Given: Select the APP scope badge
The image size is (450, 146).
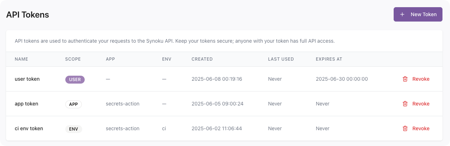Looking at the screenshot, I should 73,104.
